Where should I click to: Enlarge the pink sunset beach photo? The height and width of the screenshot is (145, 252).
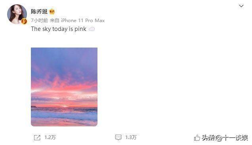[64, 87]
